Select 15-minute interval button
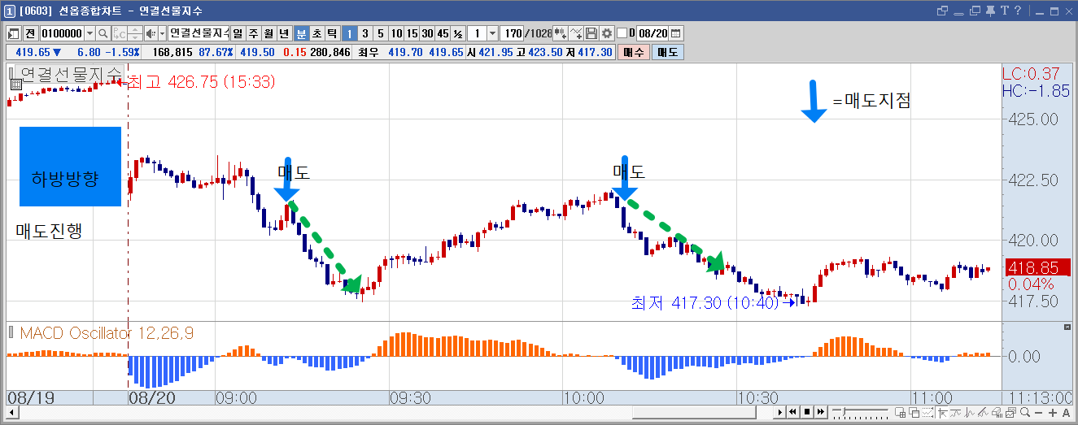The height and width of the screenshot is (425, 1078). (x=412, y=33)
